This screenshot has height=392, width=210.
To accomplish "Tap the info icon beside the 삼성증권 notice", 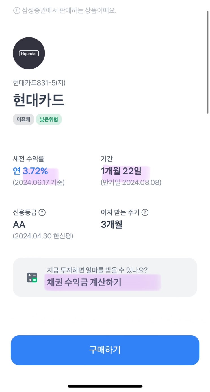I will pos(17,11).
